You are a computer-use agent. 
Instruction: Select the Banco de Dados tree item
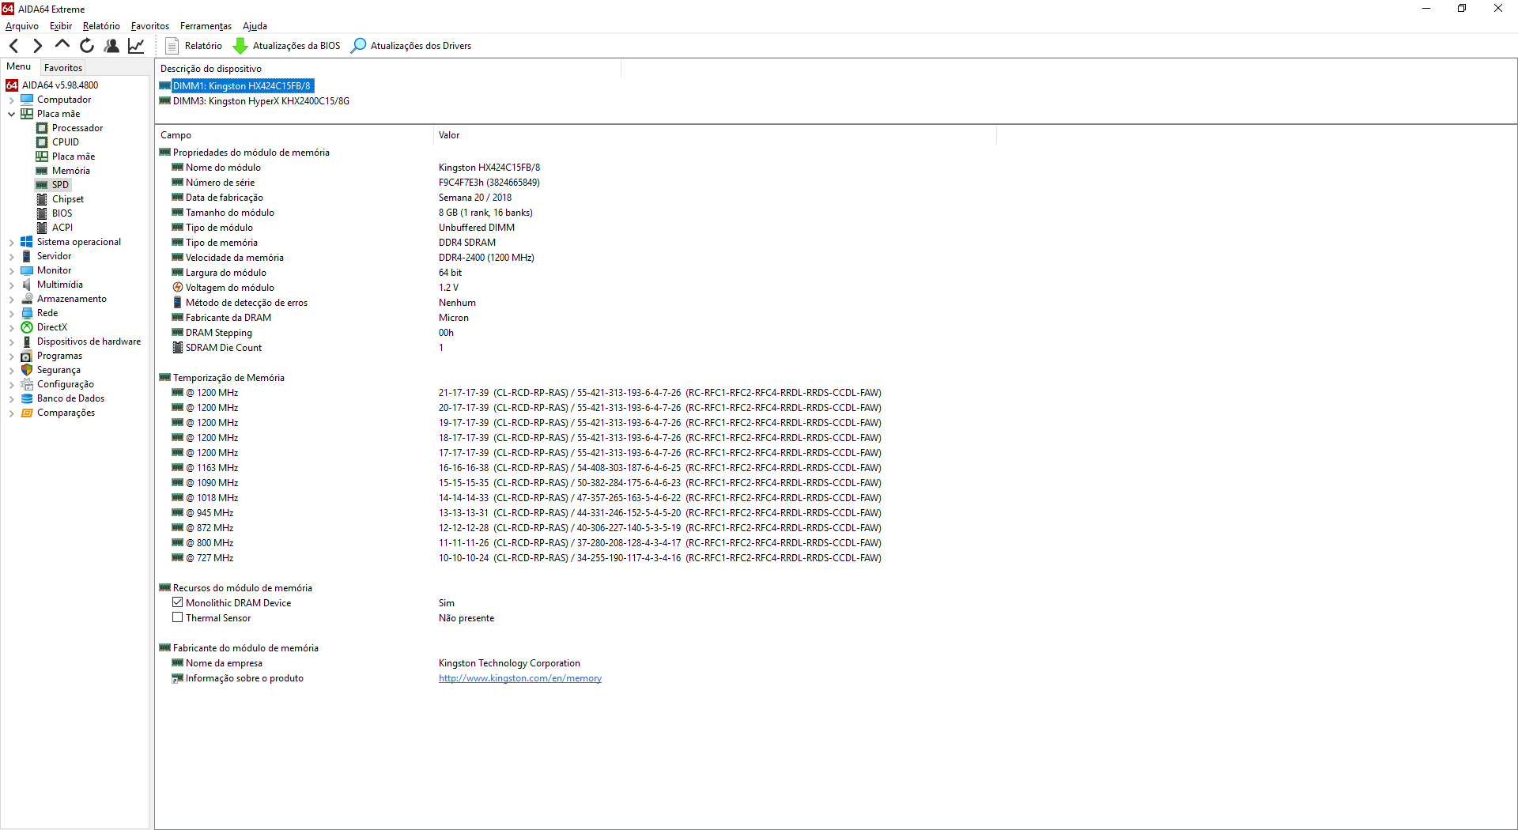pyautogui.click(x=70, y=398)
